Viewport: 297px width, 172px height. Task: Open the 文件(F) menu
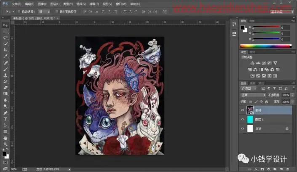(16, 4)
